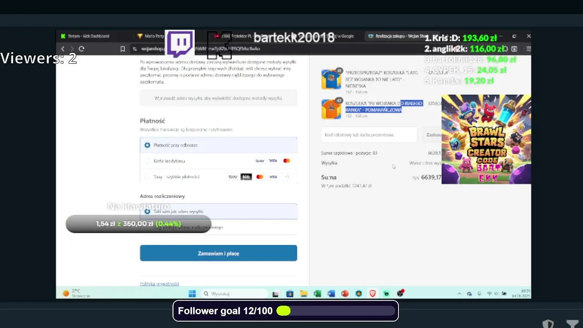The image size is (583, 328).
Task: Select Płatność przy odbiorze payment option
Action: (x=219, y=145)
